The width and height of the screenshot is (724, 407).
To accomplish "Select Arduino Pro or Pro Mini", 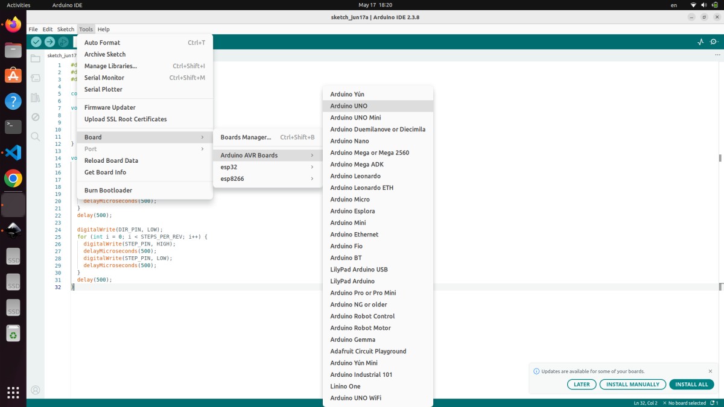I will tap(378, 293).
